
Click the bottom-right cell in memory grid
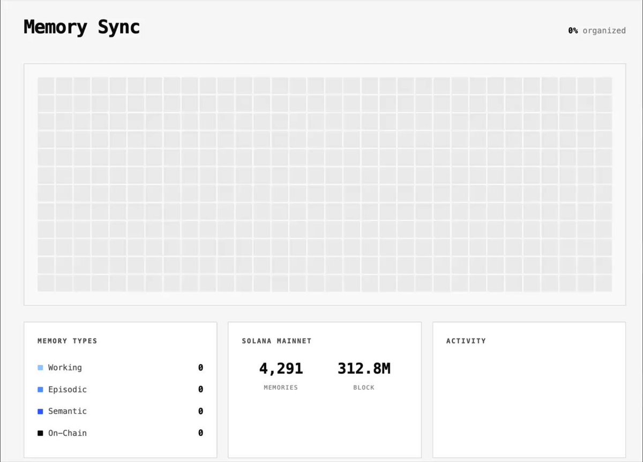[x=603, y=283]
